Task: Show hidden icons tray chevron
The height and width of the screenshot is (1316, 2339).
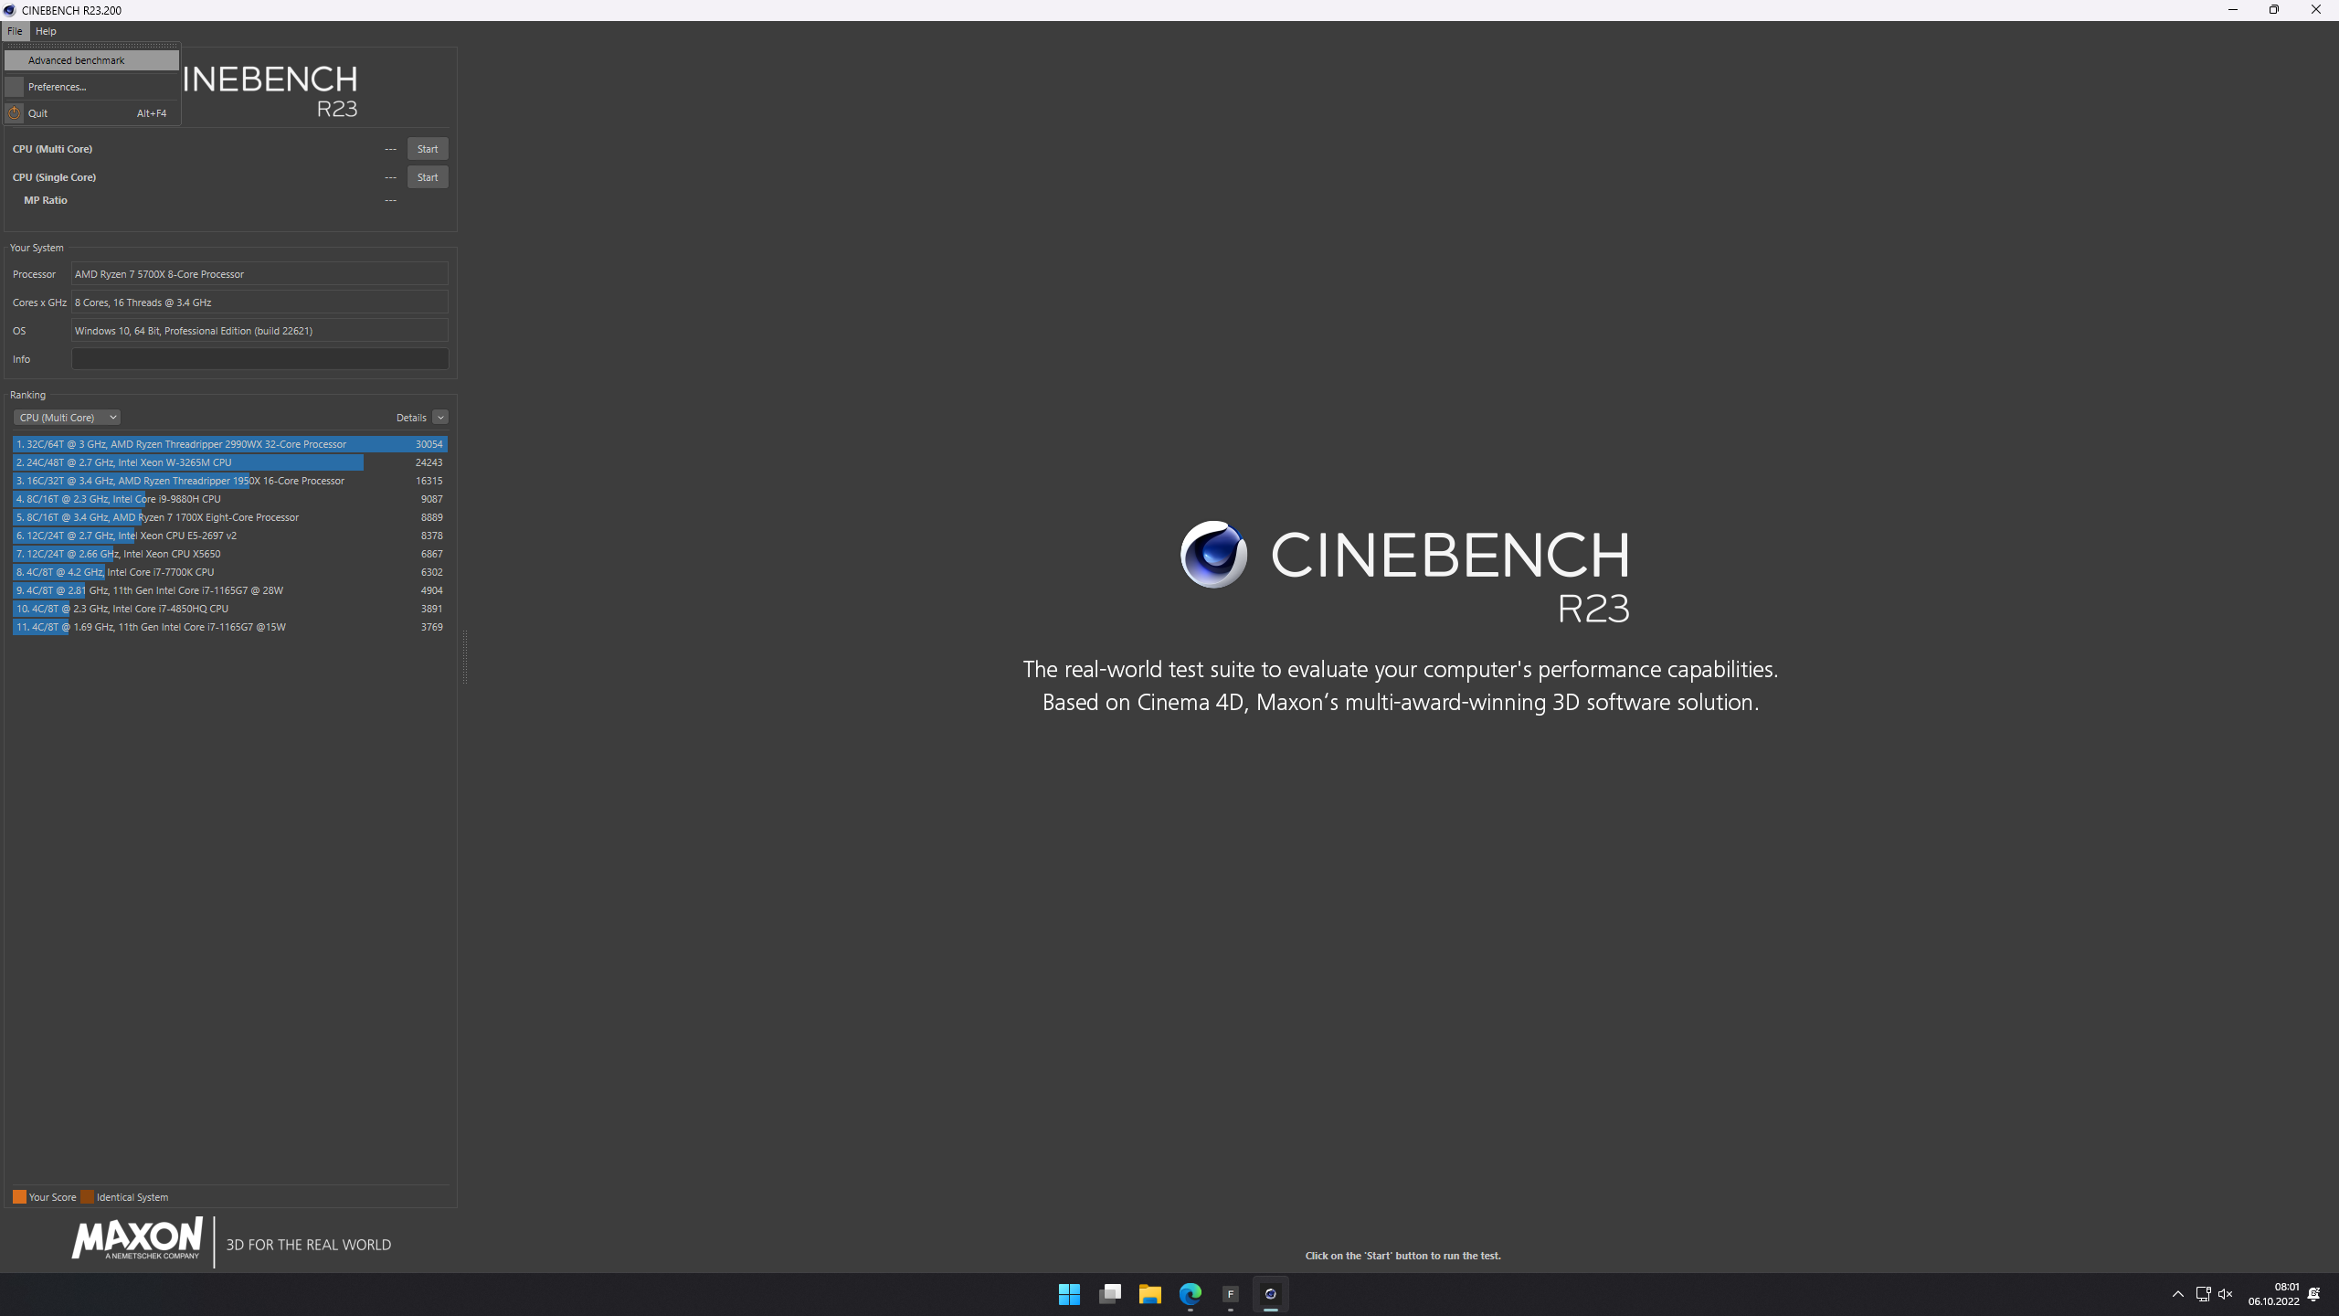Action: coord(2178,1294)
